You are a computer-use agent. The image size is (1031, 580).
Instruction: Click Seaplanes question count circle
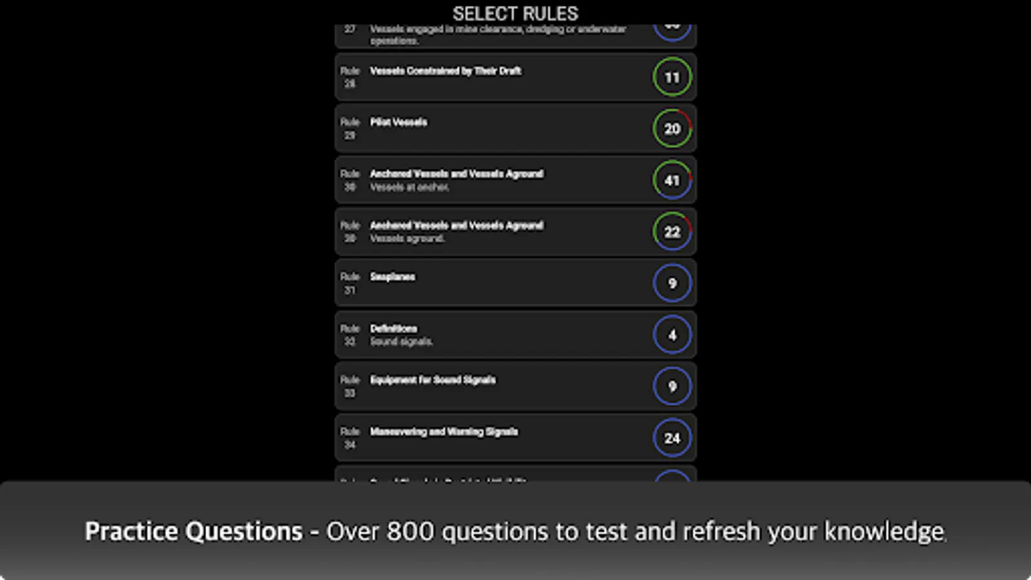click(x=672, y=284)
